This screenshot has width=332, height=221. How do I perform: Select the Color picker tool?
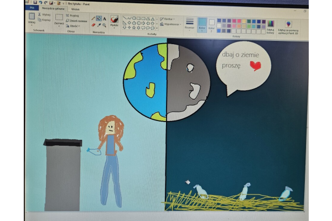pyautogui.click(x=98, y=25)
